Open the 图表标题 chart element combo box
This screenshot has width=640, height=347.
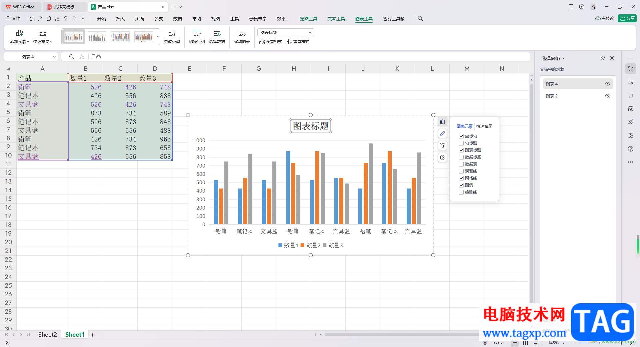point(286,32)
